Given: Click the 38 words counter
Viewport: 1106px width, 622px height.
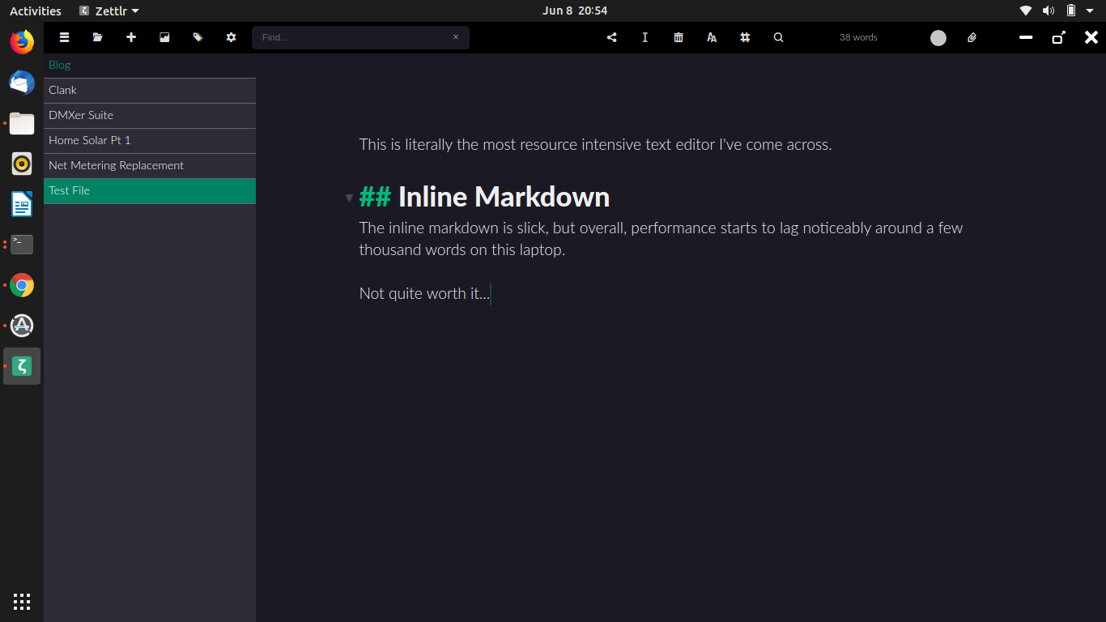Looking at the screenshot, I should coord(858,37).
